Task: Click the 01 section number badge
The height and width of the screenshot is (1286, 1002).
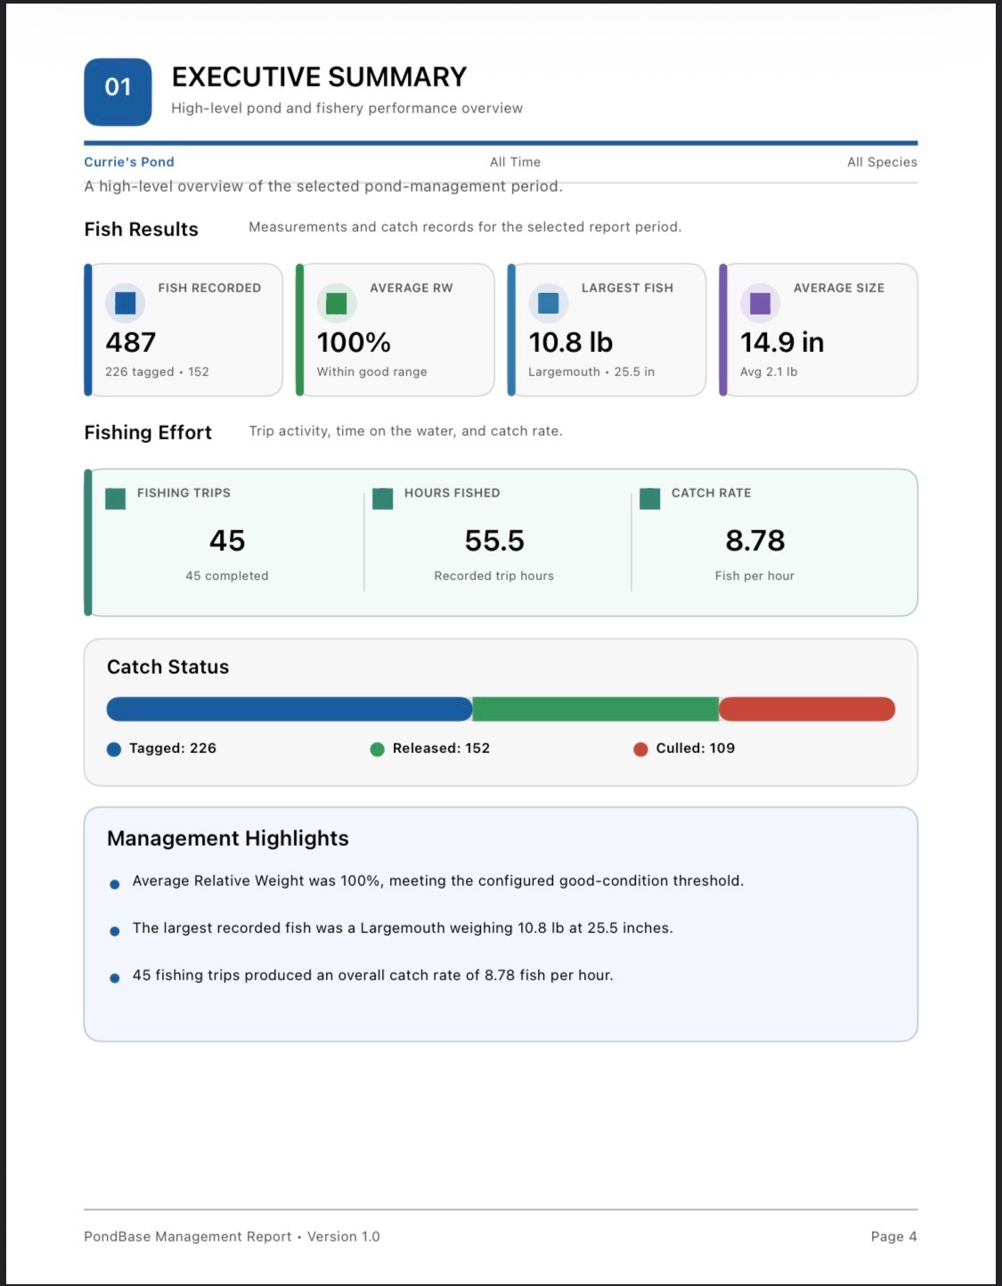Action: [118, 92]
